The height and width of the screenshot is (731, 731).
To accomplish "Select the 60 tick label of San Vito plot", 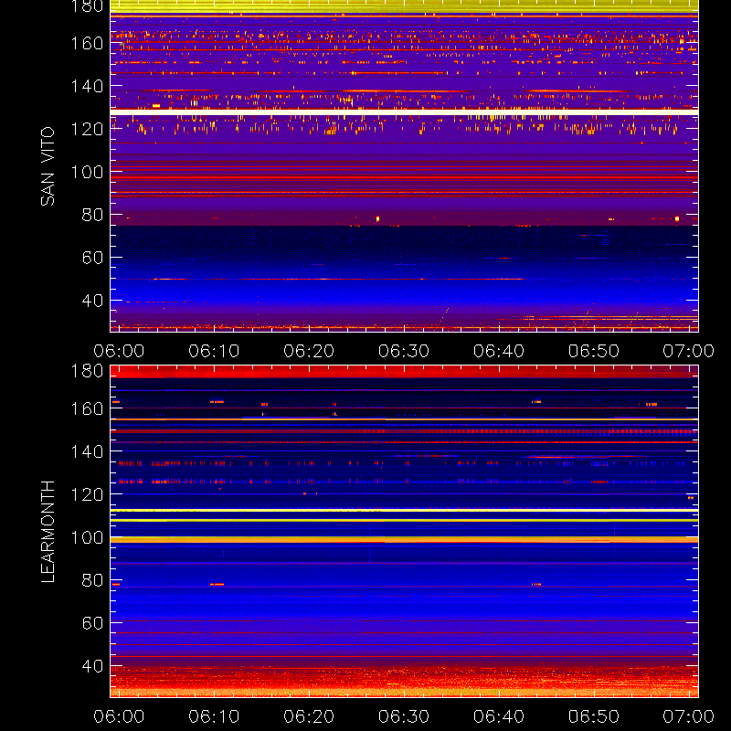I will tap(92, 258).
